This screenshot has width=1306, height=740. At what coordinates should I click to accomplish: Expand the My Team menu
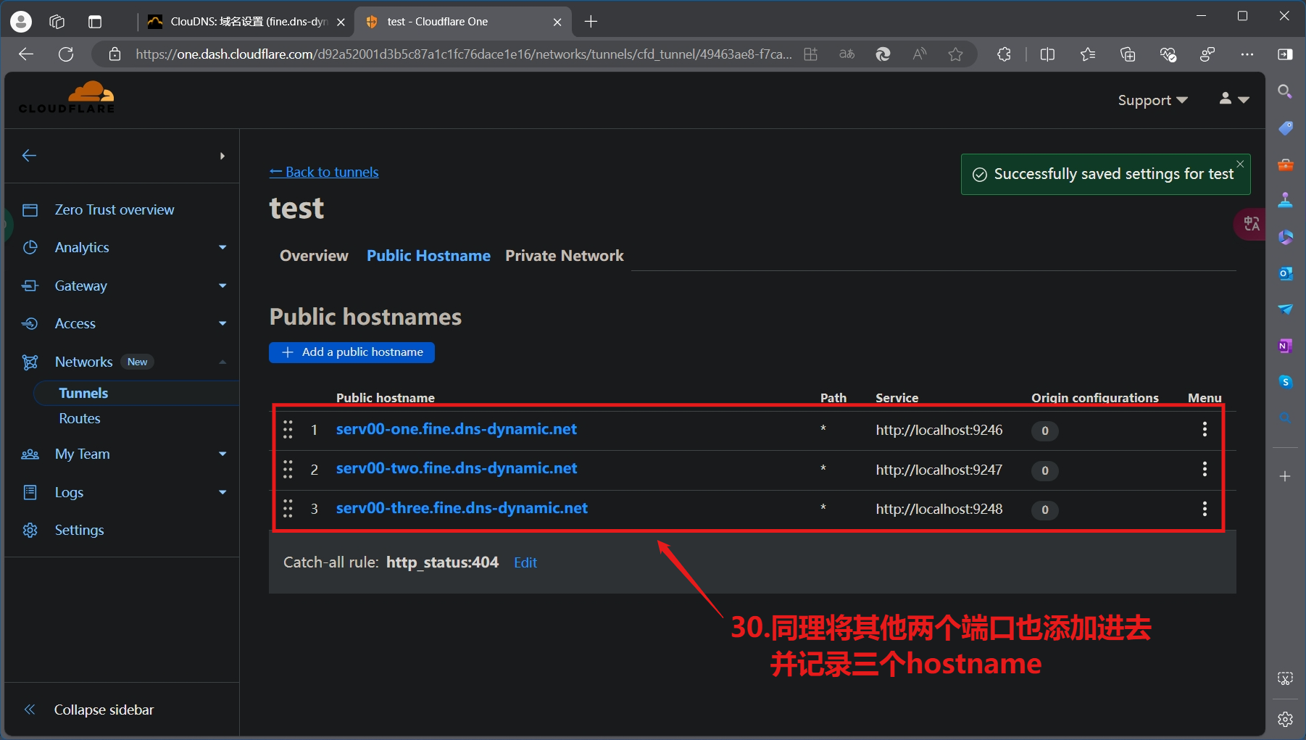(x=222, y=454)
